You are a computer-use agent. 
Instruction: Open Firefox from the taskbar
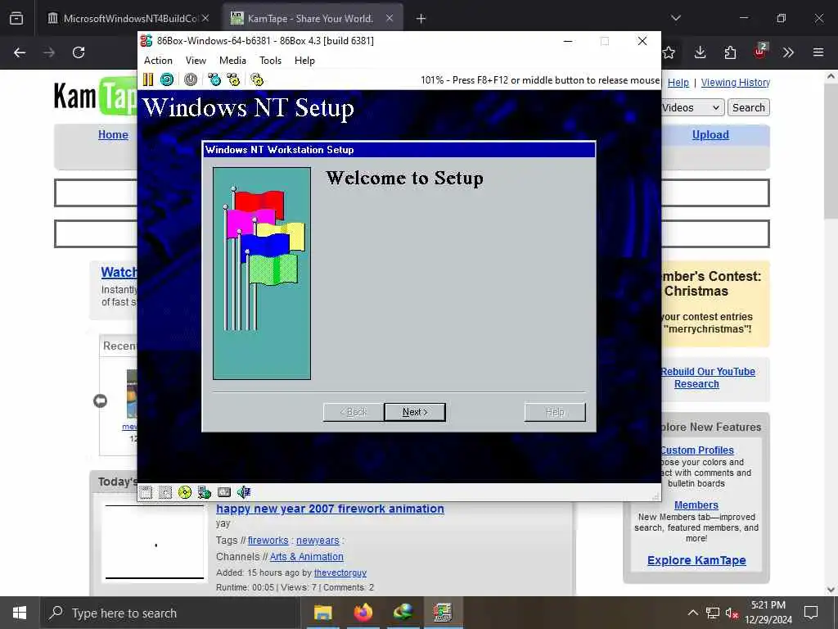click(363, 613)
